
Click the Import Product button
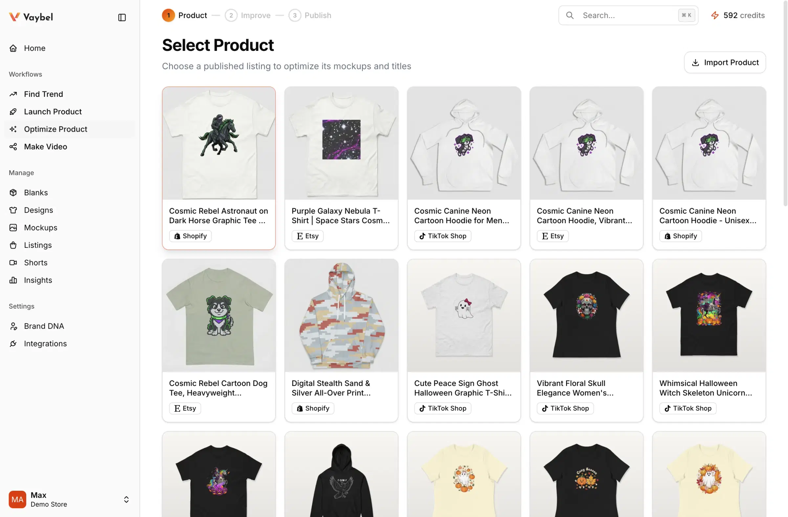725,62
